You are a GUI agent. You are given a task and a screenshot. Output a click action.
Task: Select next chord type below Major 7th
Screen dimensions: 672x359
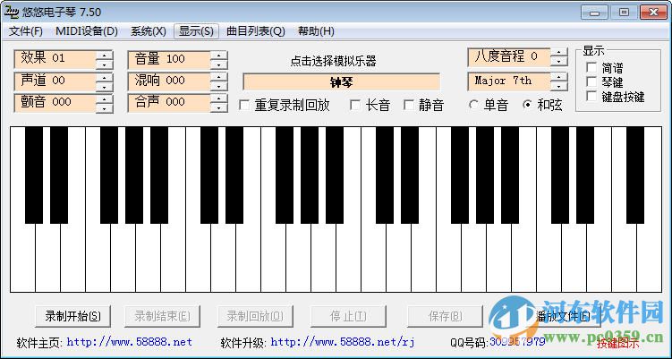(559, 86)
